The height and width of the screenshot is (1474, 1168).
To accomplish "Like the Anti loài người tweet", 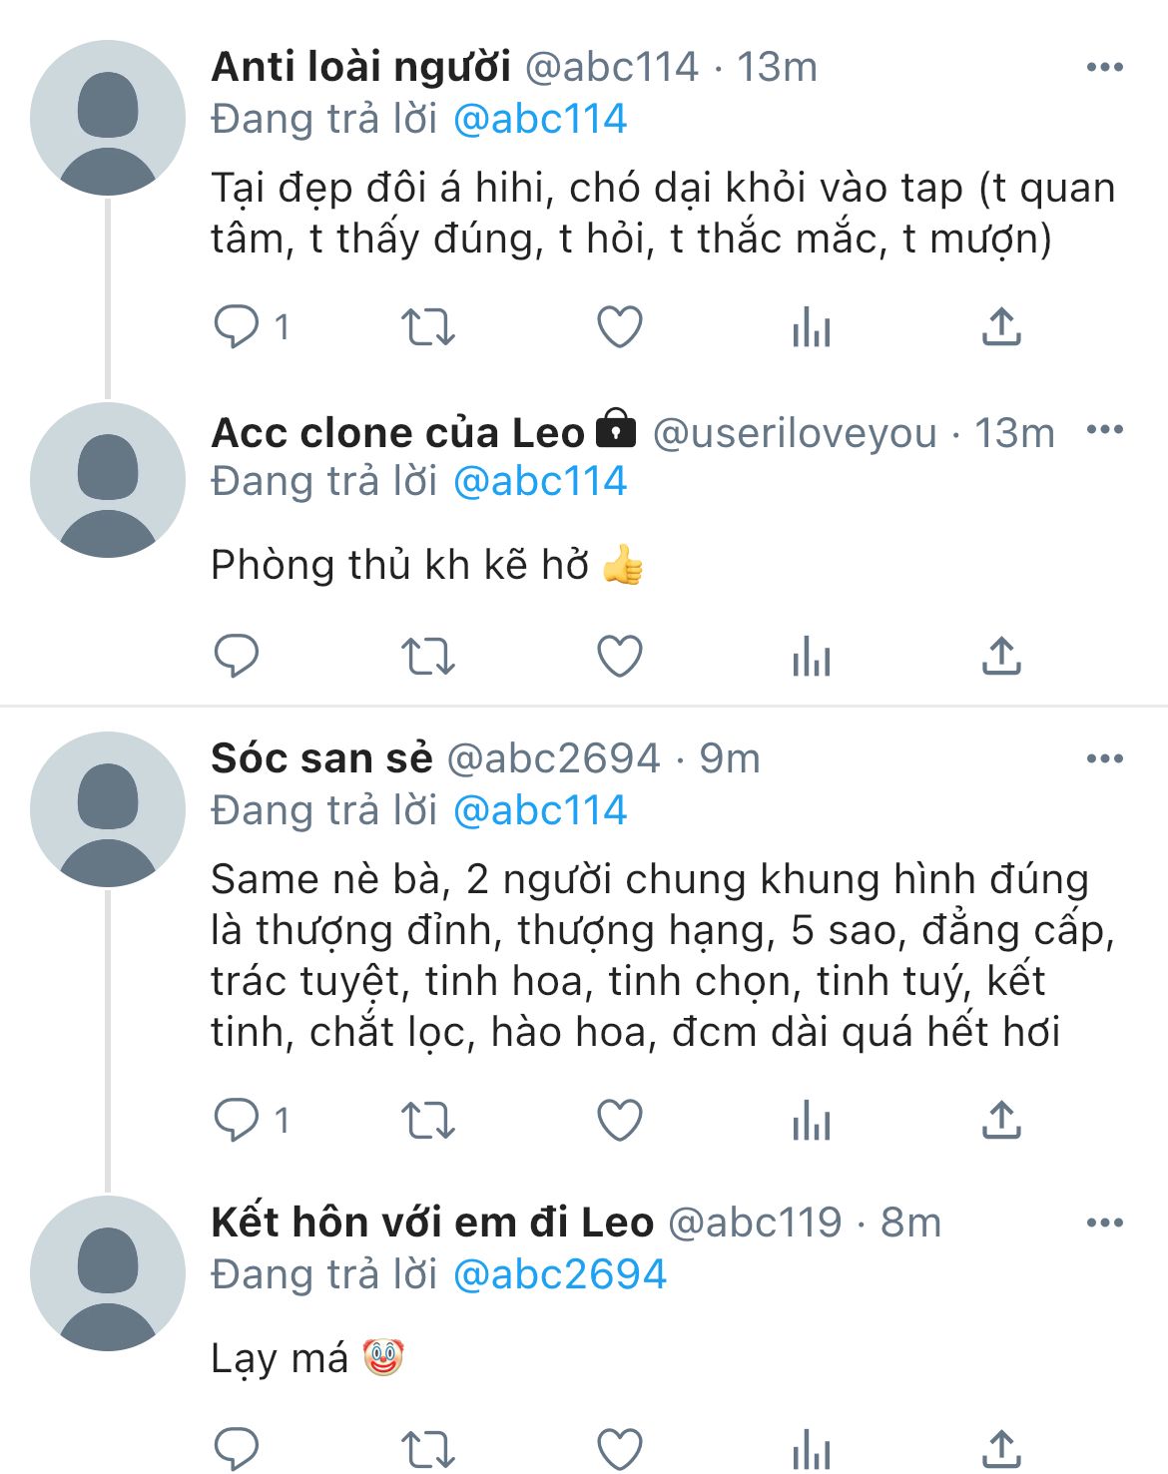I will point(619,326).
